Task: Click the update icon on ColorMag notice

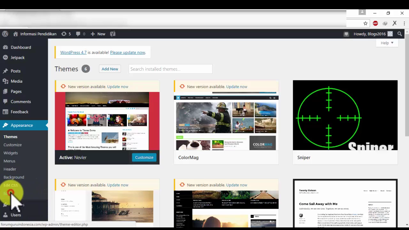Action: (x=182, y=87)
